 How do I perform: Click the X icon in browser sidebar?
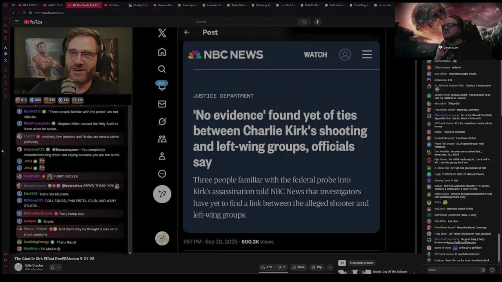[5, 60]
